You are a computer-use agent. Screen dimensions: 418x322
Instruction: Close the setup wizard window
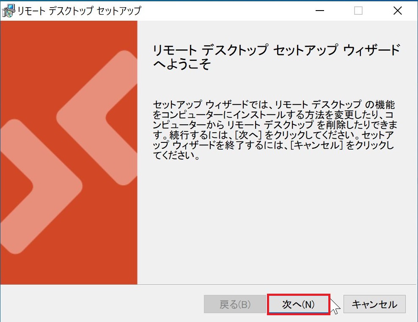pyautogui.click(x=397, y=11)
